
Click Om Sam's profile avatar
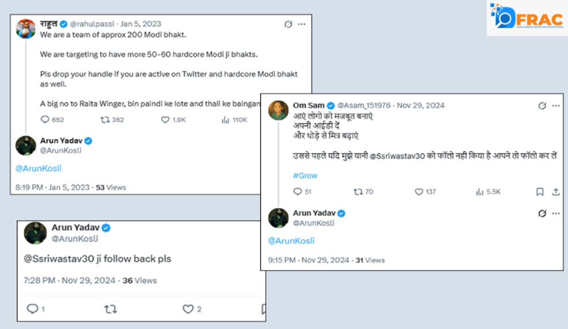tap(279, 110)
